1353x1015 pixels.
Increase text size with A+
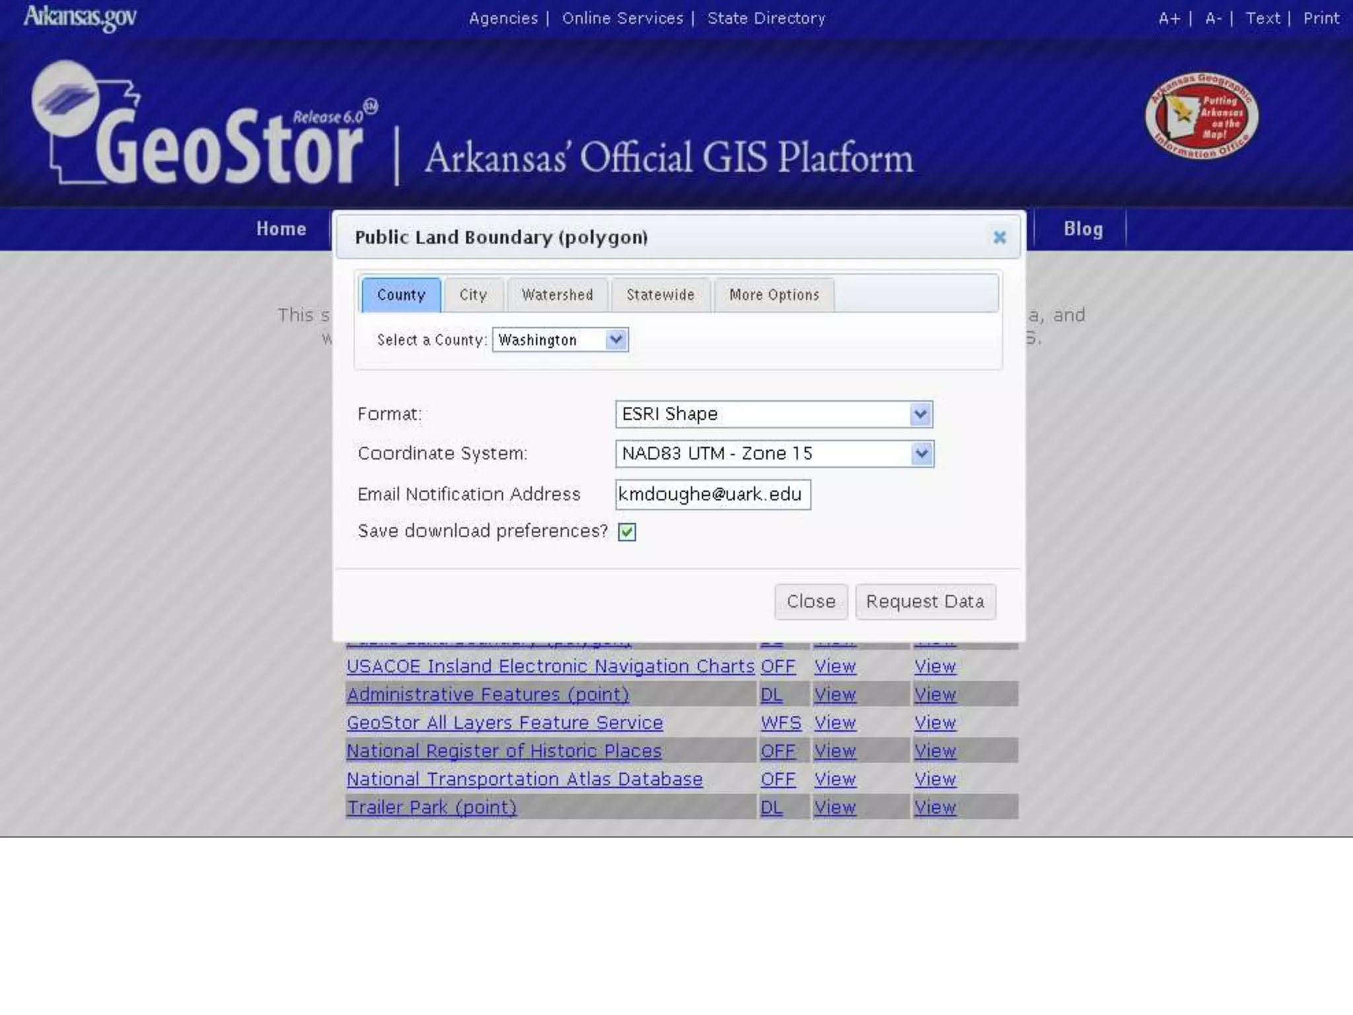[1169, 19]
